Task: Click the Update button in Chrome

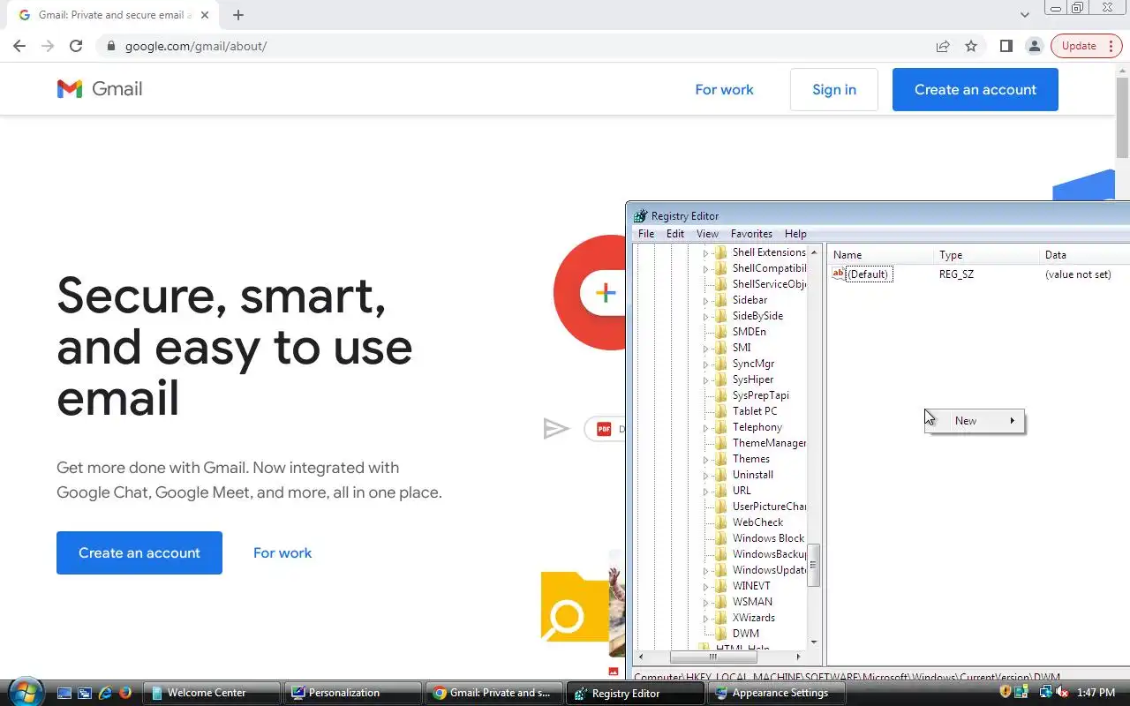Action: (1087, 46)
